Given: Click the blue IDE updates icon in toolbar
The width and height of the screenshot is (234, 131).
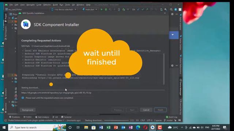Looking at the screenshot, I should point(175,9).
